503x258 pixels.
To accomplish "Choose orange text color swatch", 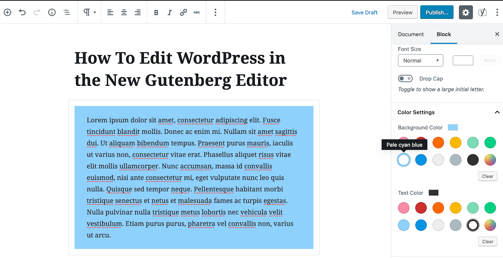I will (438, 208).
